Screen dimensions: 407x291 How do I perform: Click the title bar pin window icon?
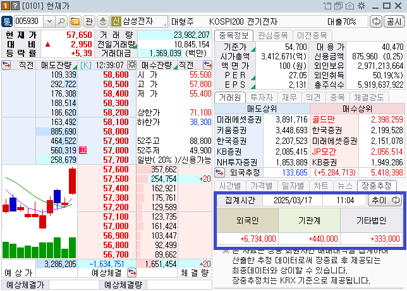pos(327,6)
